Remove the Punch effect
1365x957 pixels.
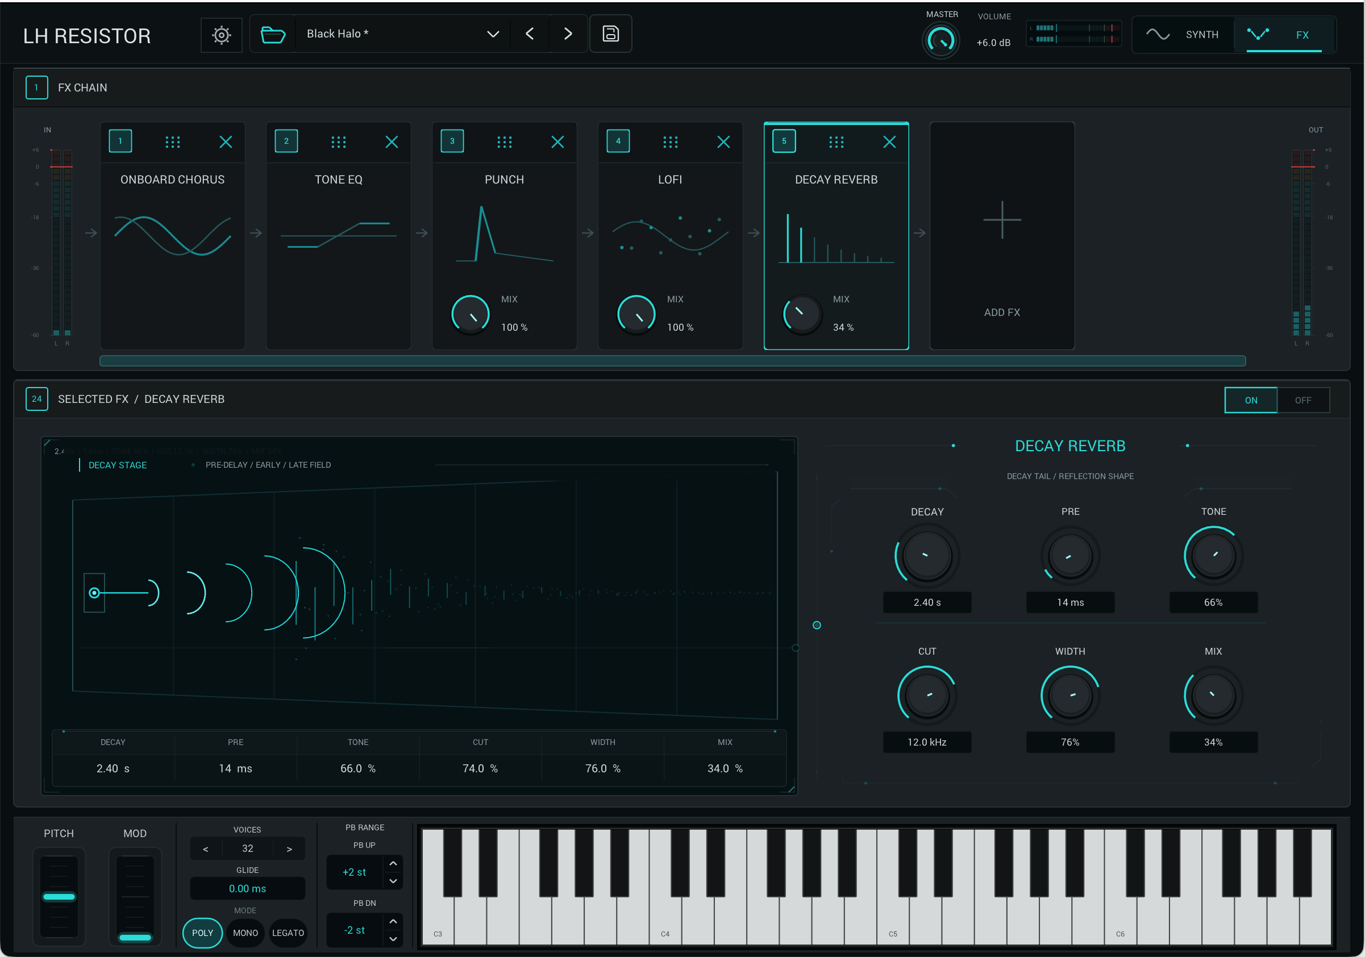(x=557, y=142)
